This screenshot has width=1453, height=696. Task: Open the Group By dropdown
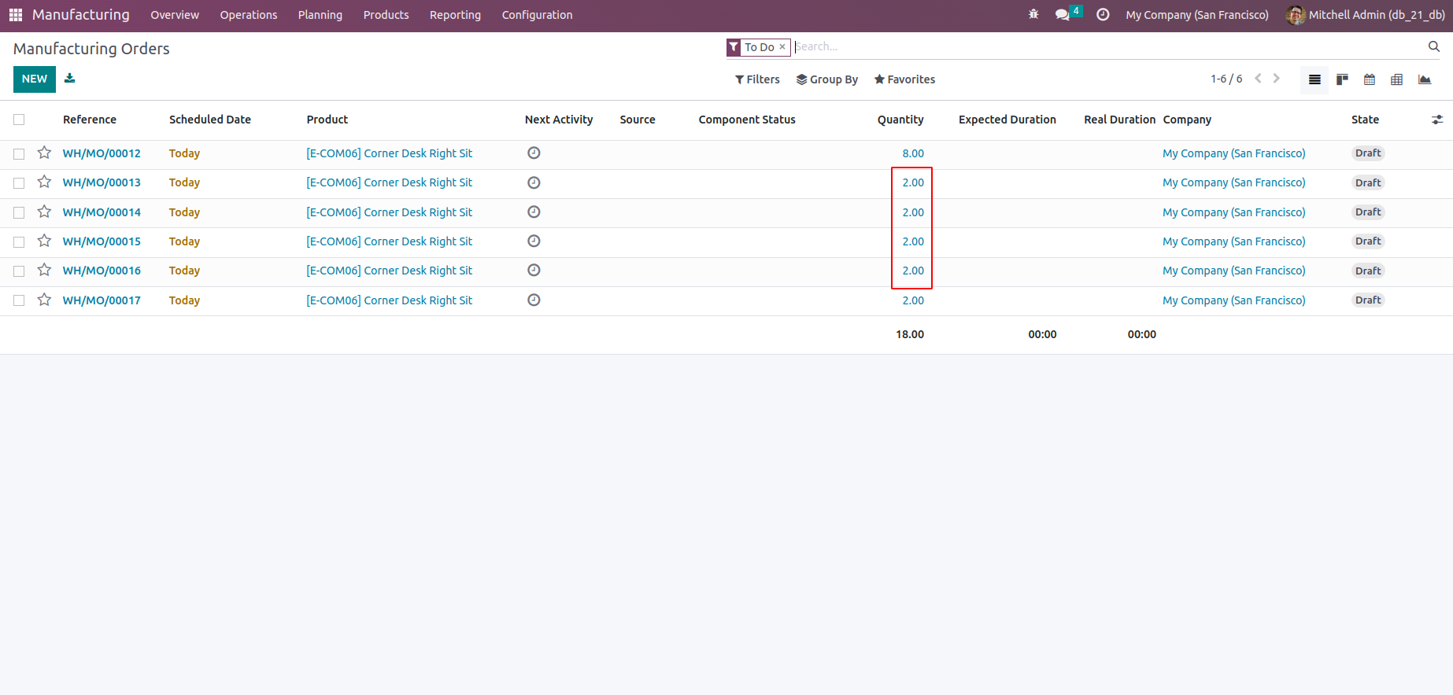pyautogui.click(x=826, y=79)
